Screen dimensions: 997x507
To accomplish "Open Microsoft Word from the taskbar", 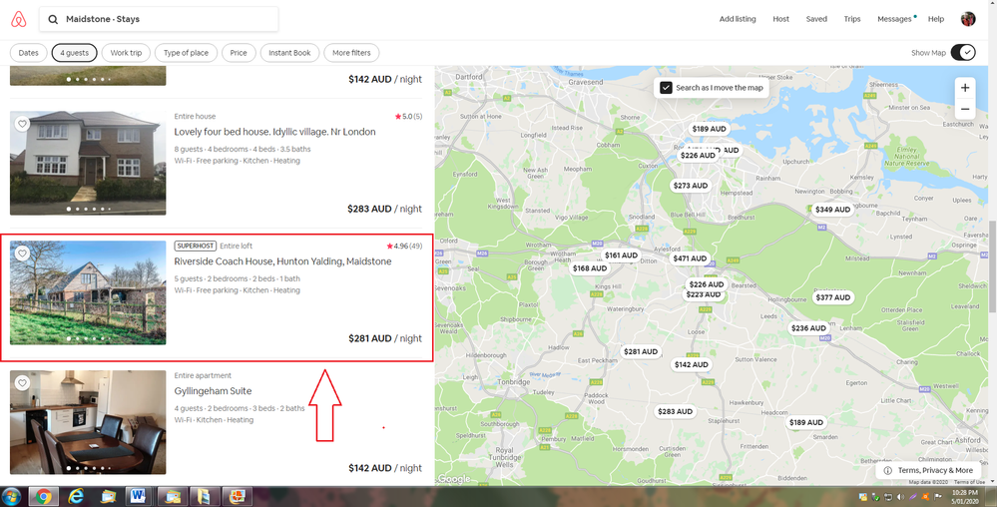I will 138,497.
